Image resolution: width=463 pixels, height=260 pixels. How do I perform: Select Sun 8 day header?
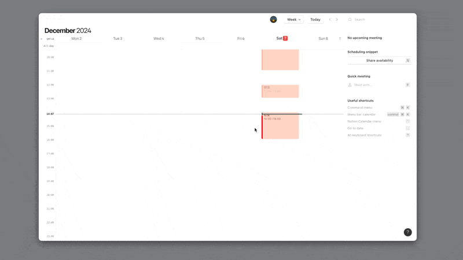click(323, 38)
